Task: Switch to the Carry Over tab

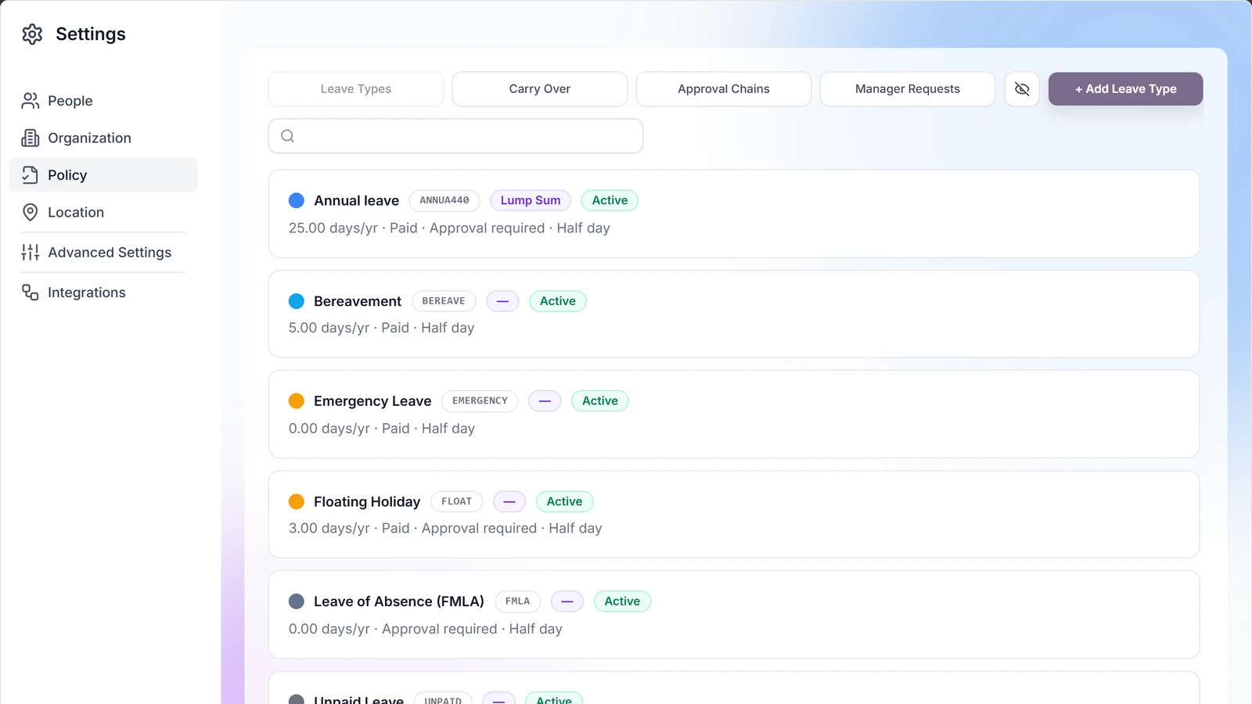Action: [540, 89]
